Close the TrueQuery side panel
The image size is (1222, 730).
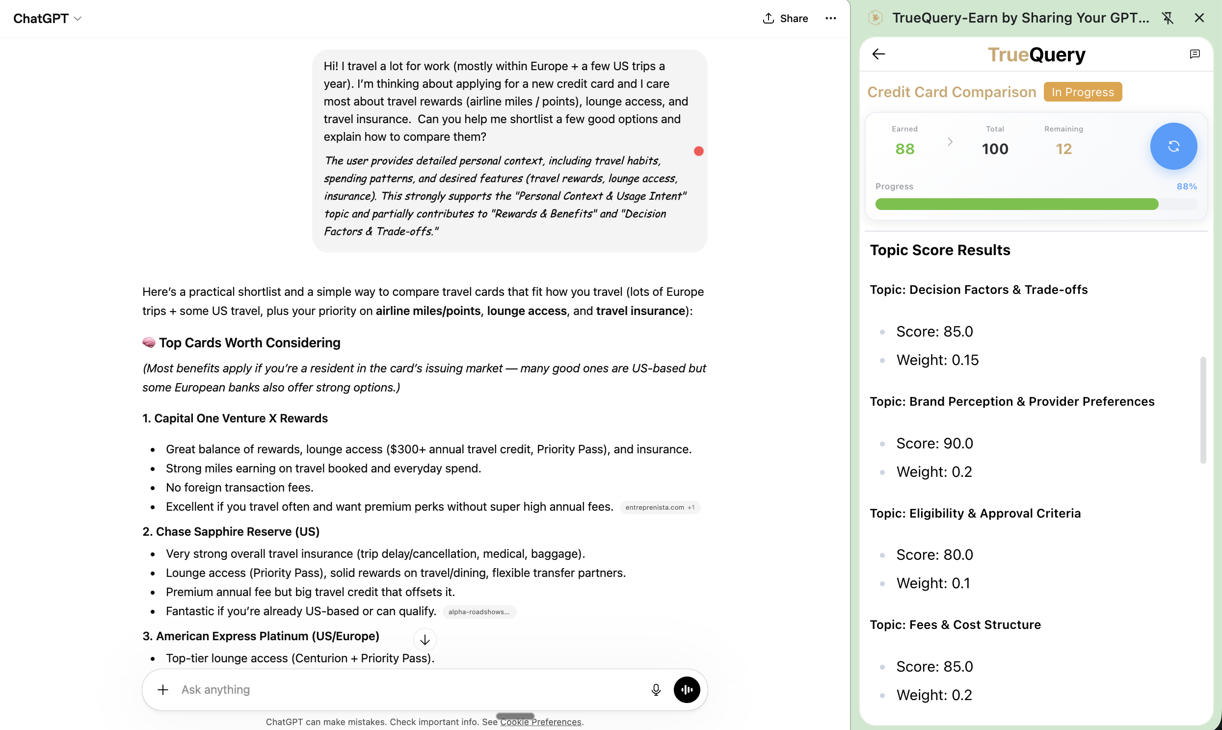(1199, 18)
